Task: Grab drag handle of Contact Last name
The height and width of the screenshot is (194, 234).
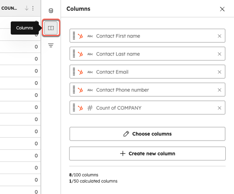Action: pyautogui.click(x=74, y=53)
